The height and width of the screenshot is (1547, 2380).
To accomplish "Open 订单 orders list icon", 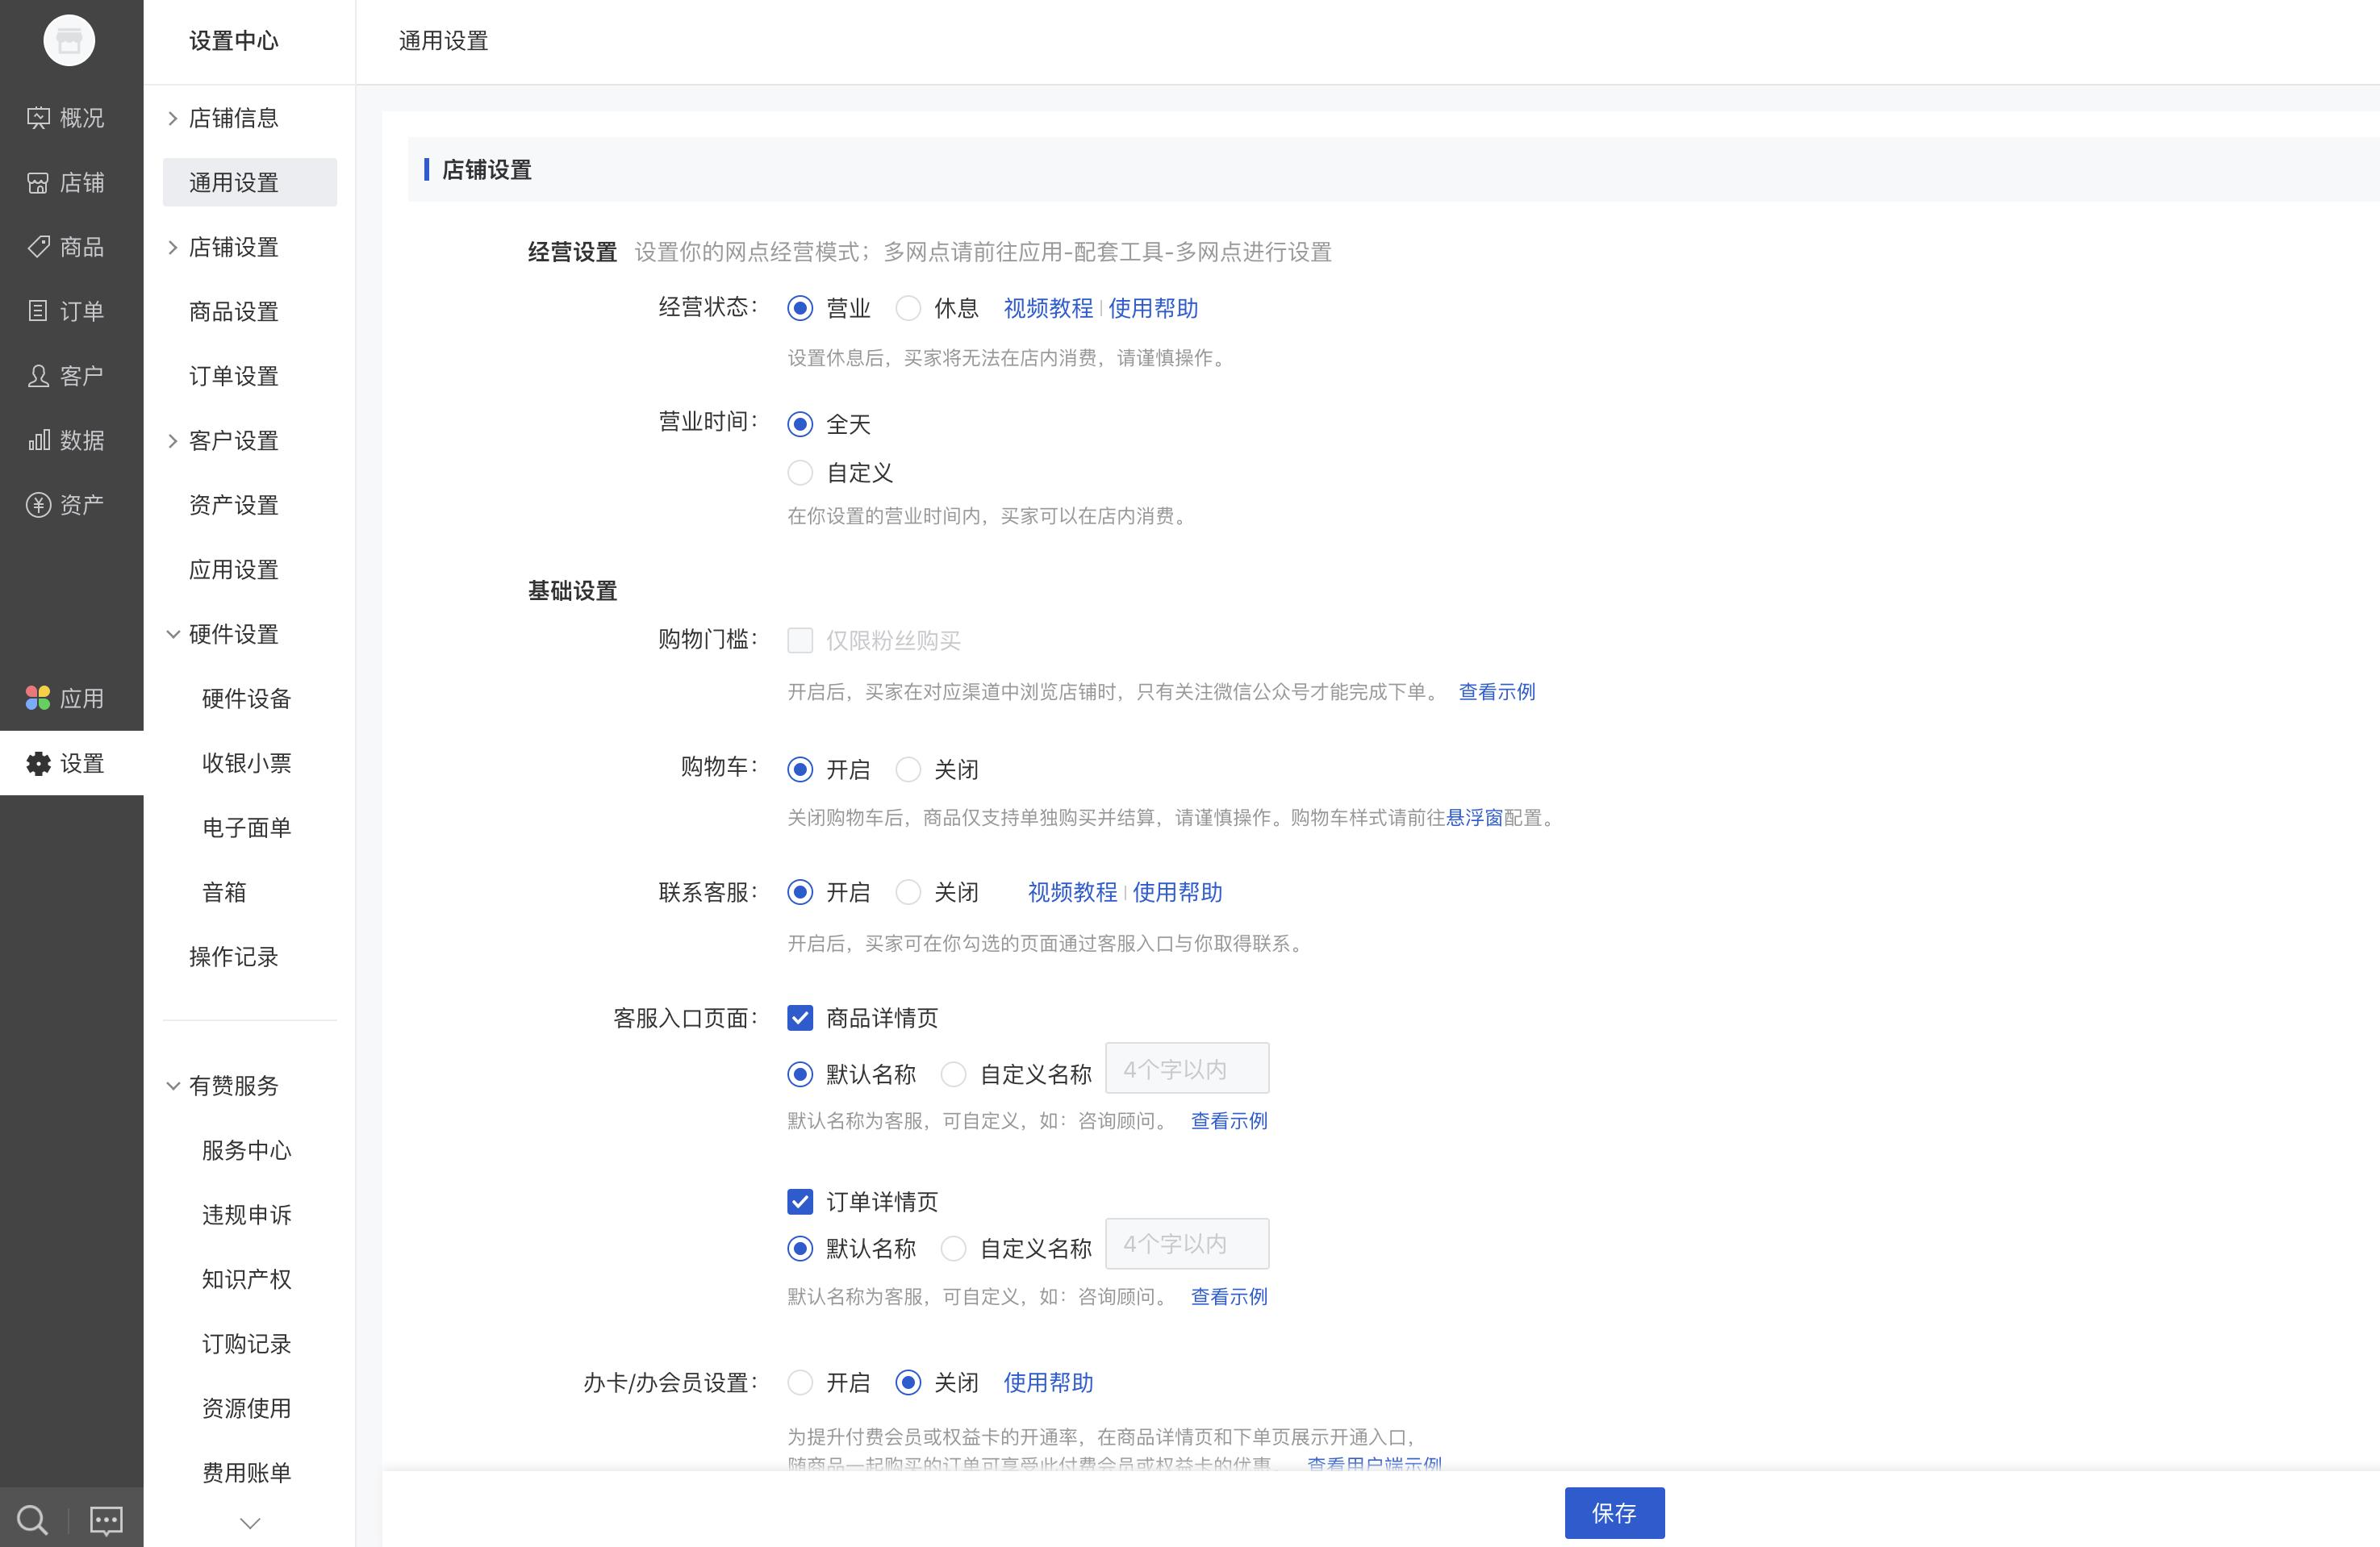I will (x=38, y=311).
